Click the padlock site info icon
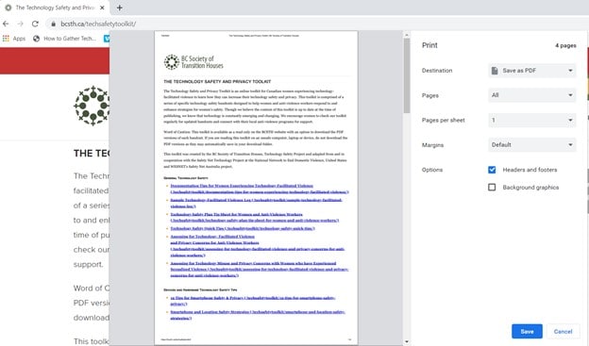This screenshot has height=346, width=589. 54,24
